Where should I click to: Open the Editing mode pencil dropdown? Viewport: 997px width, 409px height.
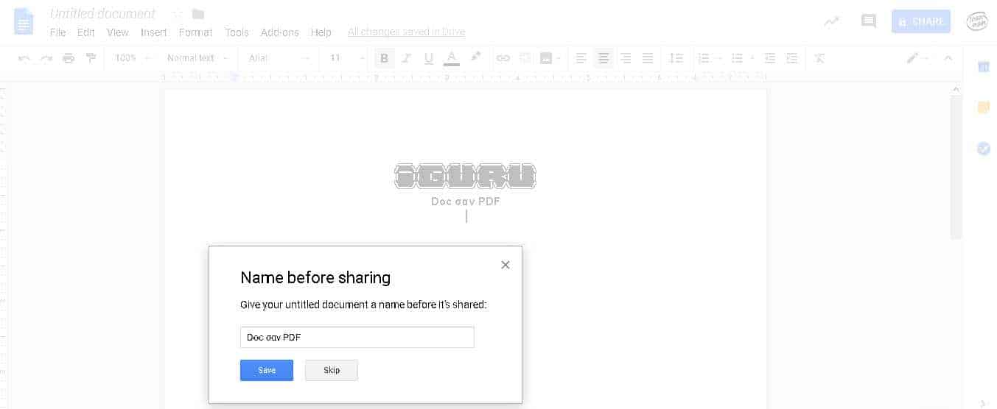[x=917, y=58]
